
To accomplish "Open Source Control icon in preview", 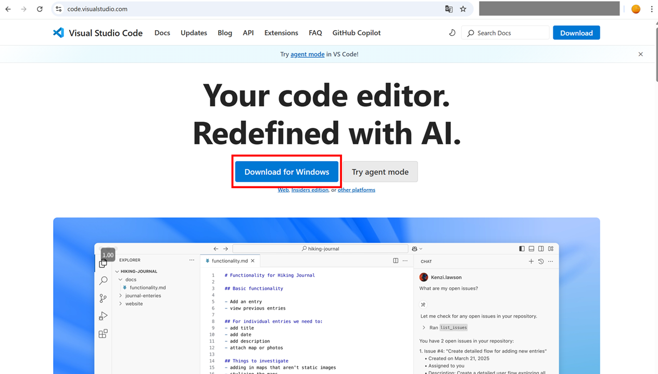I will pyautogui.click(x=103, y=298).
